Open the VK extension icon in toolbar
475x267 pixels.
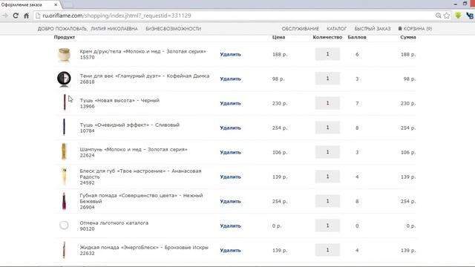coord(470,16)
